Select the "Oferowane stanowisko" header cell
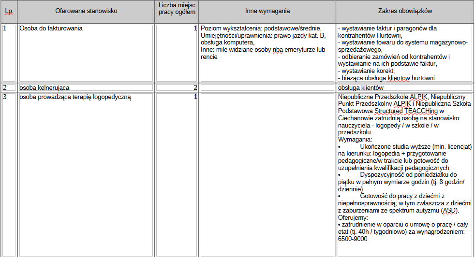The width and height of the screenshot is (475, 257). click(86, 11)
